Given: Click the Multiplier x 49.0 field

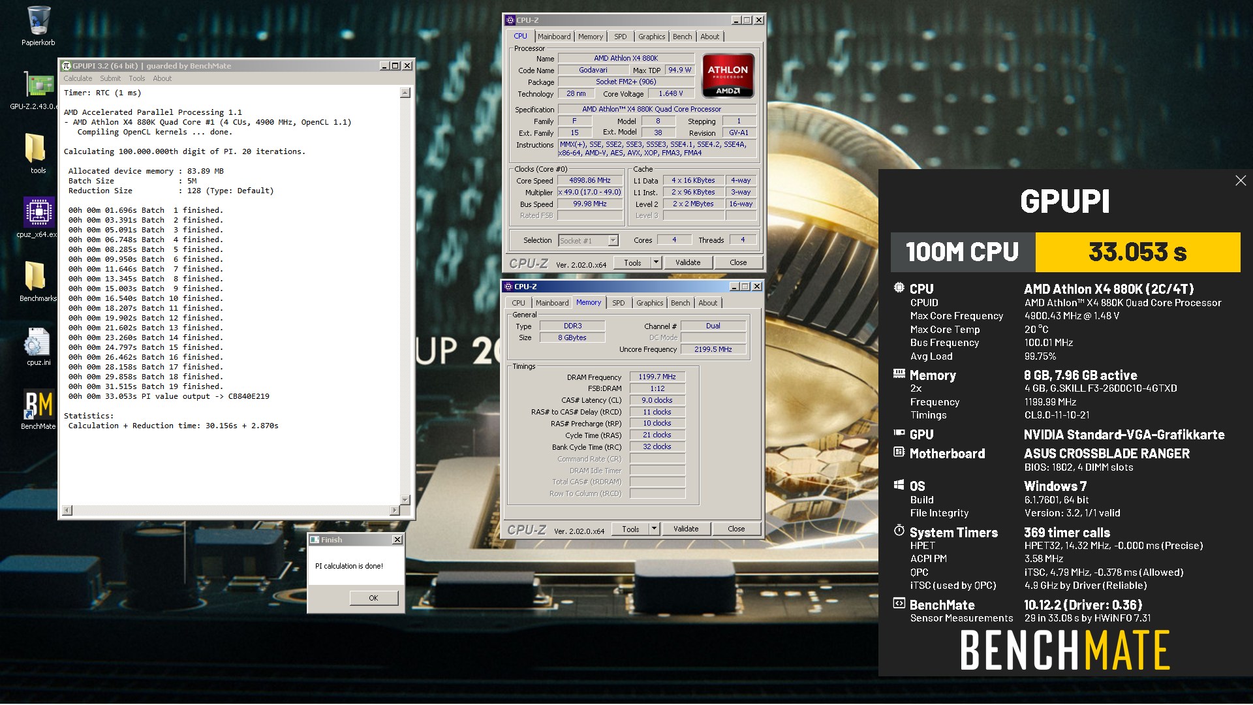Looking at the screenshot, I should click(590, 193).
